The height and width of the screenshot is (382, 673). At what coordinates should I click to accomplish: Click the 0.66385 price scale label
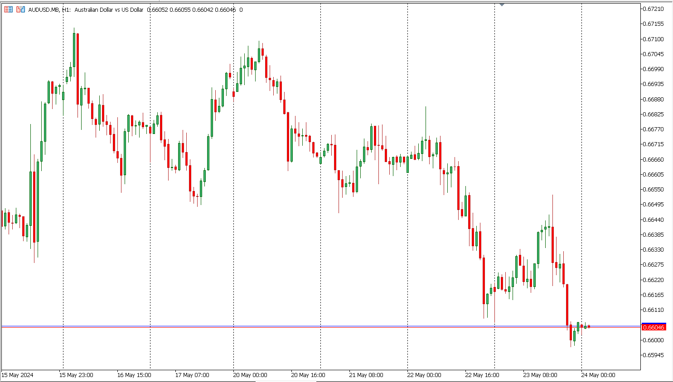click(x=654, y=235)
